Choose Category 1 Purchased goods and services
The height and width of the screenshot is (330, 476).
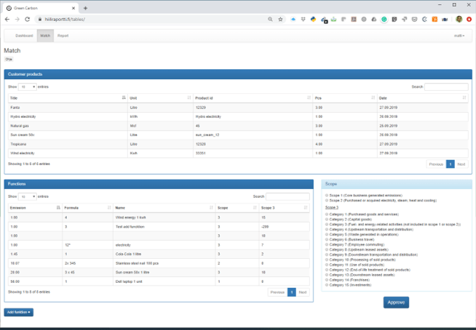(327, 214)
